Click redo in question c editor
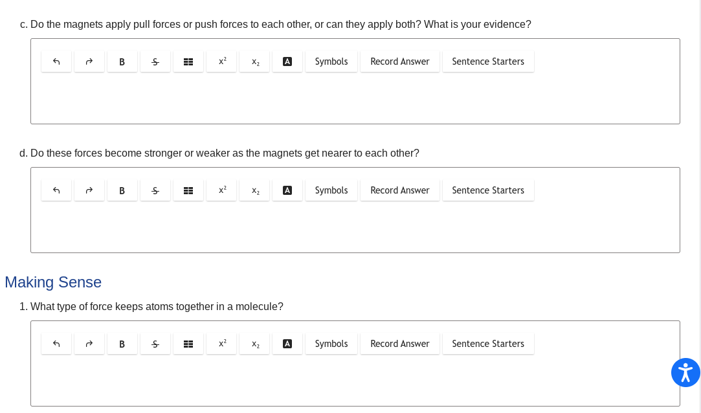This screenshot has height=413, width=701. [x=89, y=61]
